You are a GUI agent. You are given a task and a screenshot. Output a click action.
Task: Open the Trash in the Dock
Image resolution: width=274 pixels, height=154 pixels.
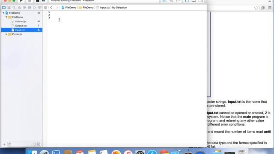point(241,152)
